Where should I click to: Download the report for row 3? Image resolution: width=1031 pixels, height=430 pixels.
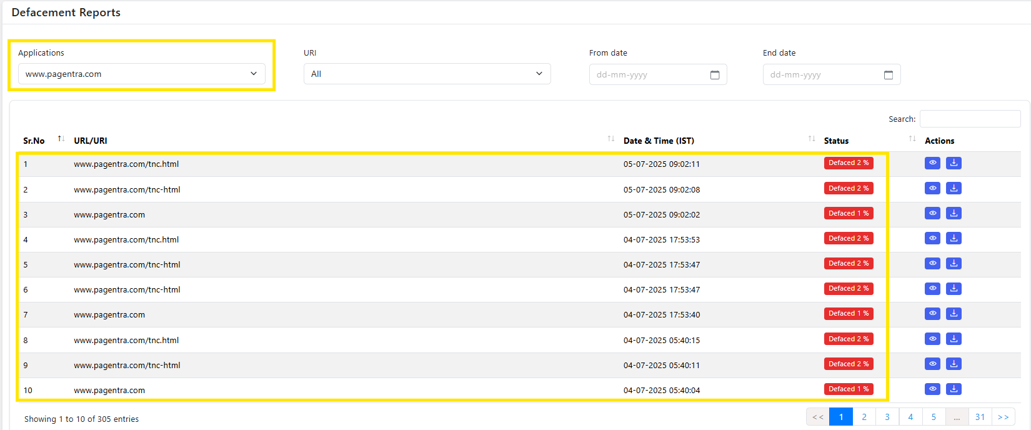coord(954,213)
